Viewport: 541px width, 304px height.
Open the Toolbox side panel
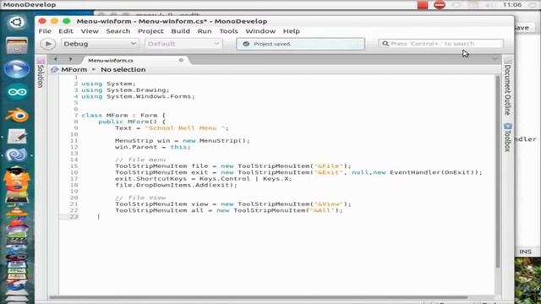click(x=507, y=137)
